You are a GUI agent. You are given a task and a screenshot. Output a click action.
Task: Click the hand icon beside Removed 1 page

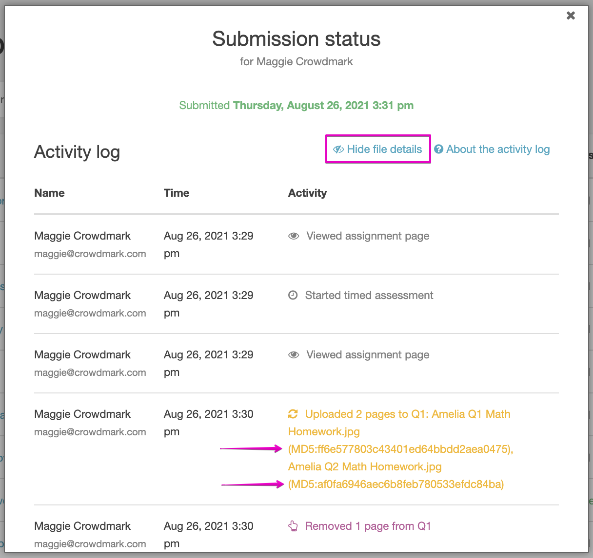pos(293,526)
